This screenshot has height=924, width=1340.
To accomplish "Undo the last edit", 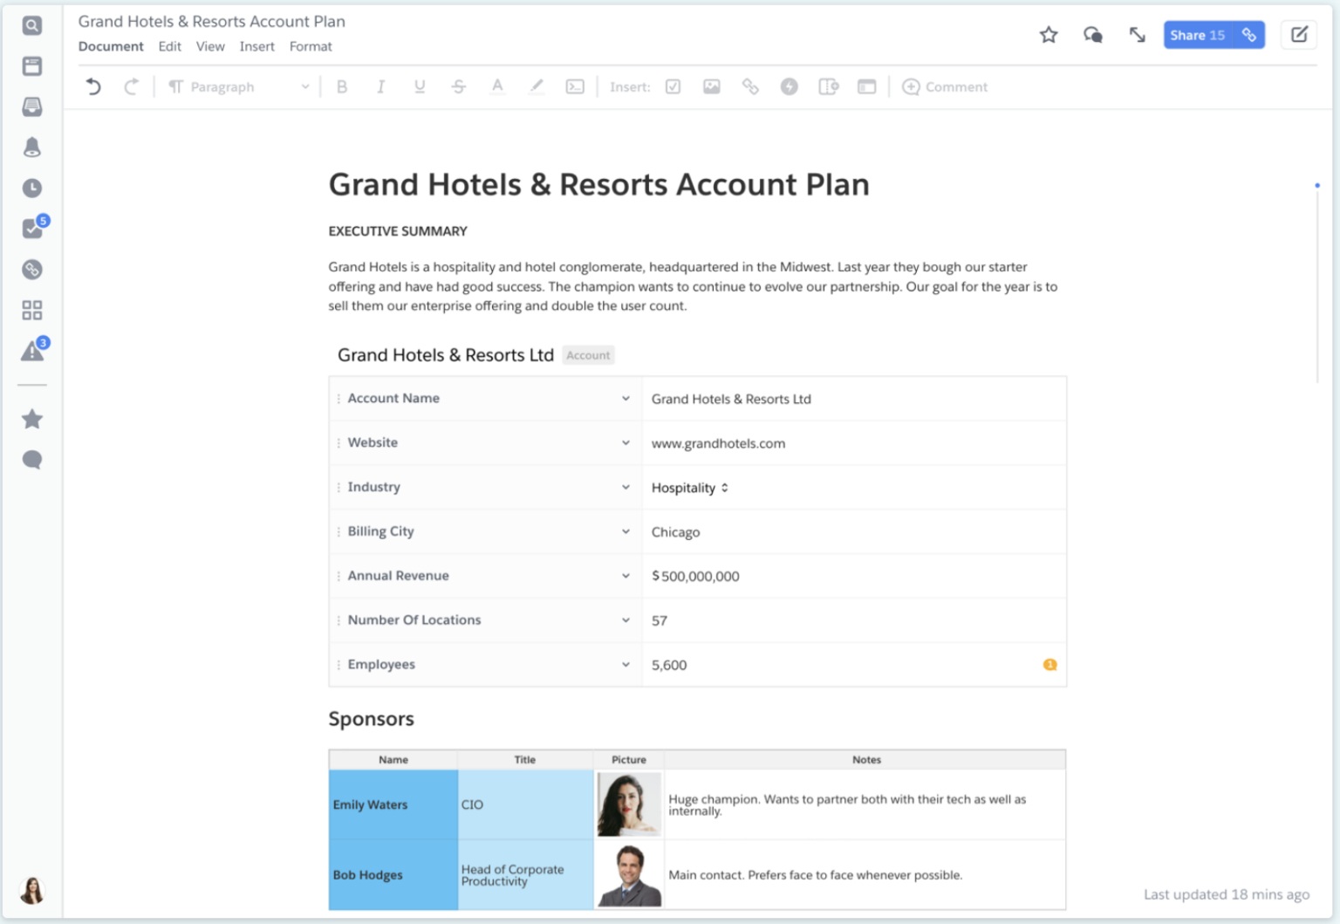I will pos(93,86).
